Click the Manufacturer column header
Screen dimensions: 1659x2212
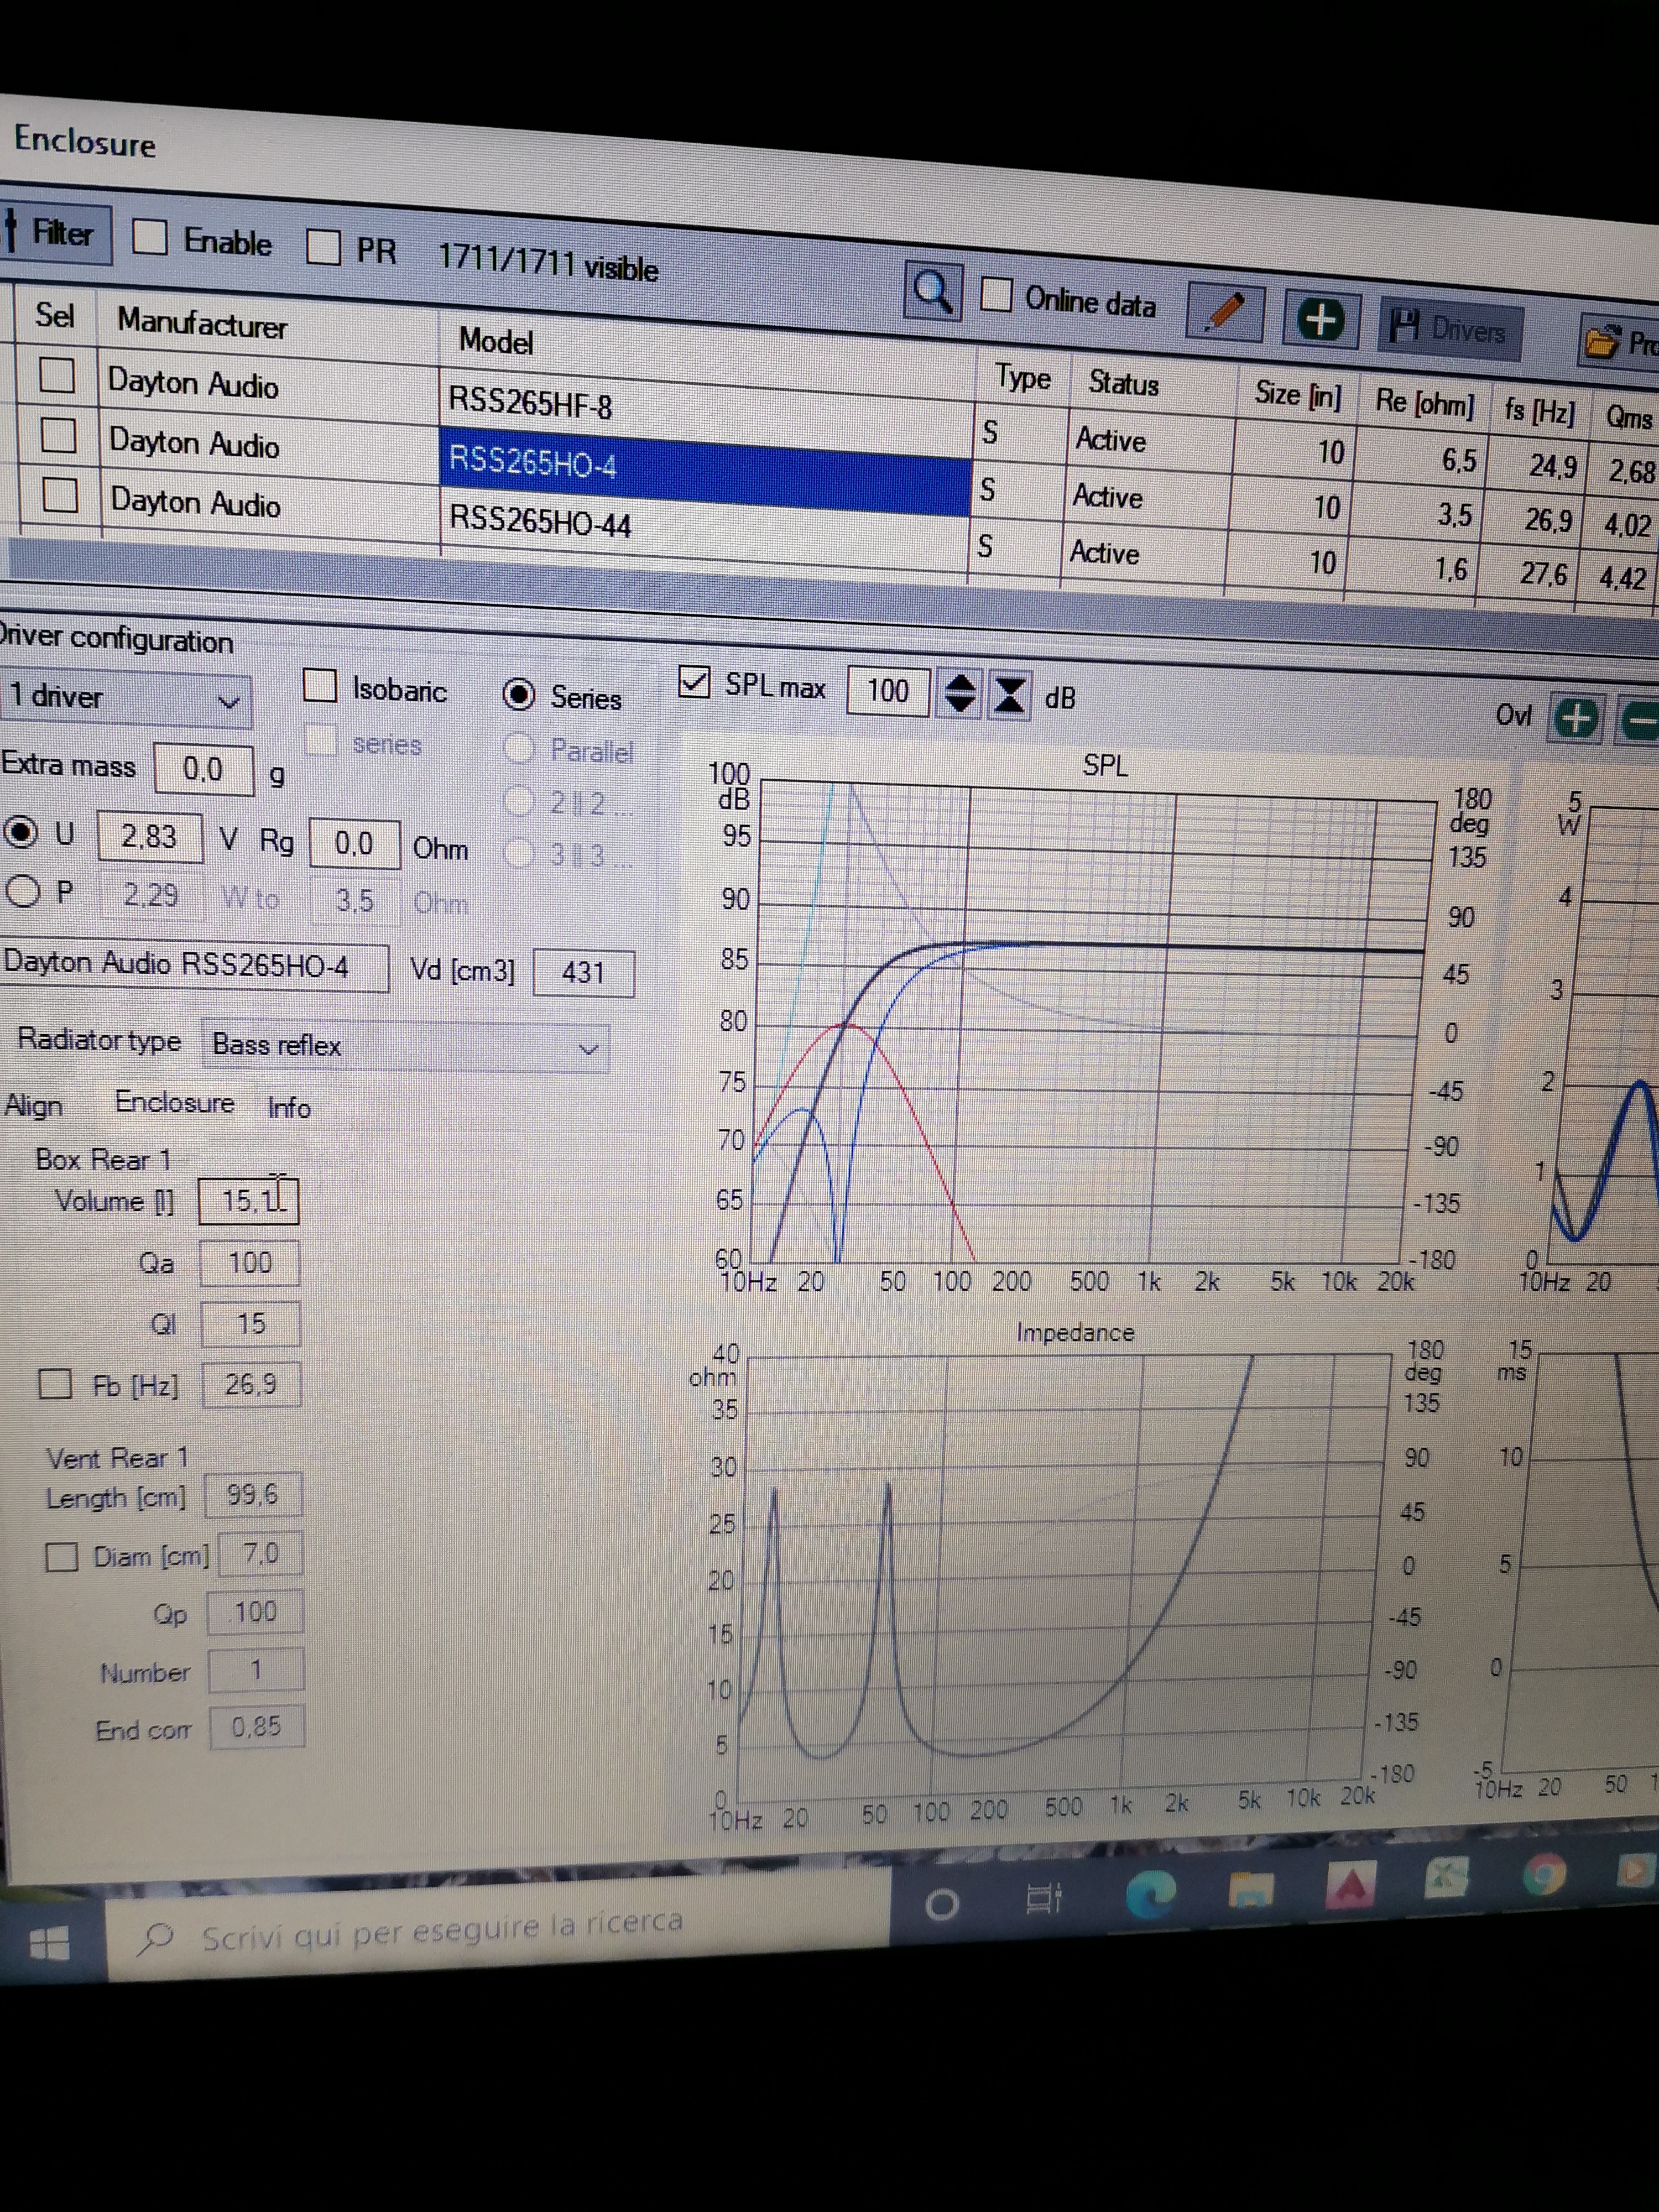[201, 322]
